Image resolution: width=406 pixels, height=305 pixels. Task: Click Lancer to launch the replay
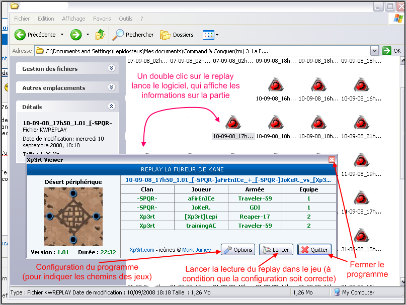[276, 250]
